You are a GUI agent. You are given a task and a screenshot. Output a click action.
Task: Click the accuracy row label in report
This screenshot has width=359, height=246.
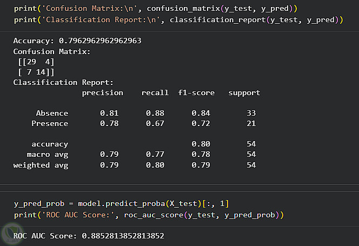click(50, 144)
